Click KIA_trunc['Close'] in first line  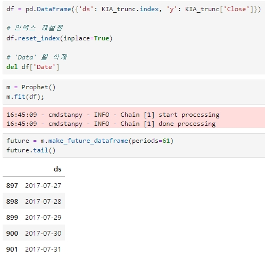(x=219, y=9)
